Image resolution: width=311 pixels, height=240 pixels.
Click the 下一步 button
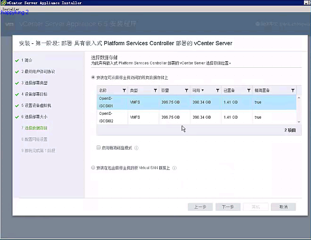pyautogui.click(x=228, y=207)
